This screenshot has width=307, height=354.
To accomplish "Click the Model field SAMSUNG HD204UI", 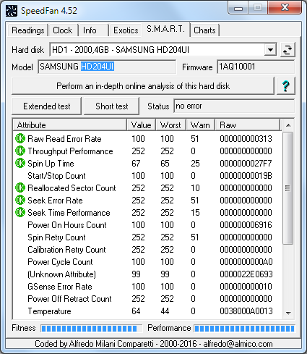I will [107, 67].
